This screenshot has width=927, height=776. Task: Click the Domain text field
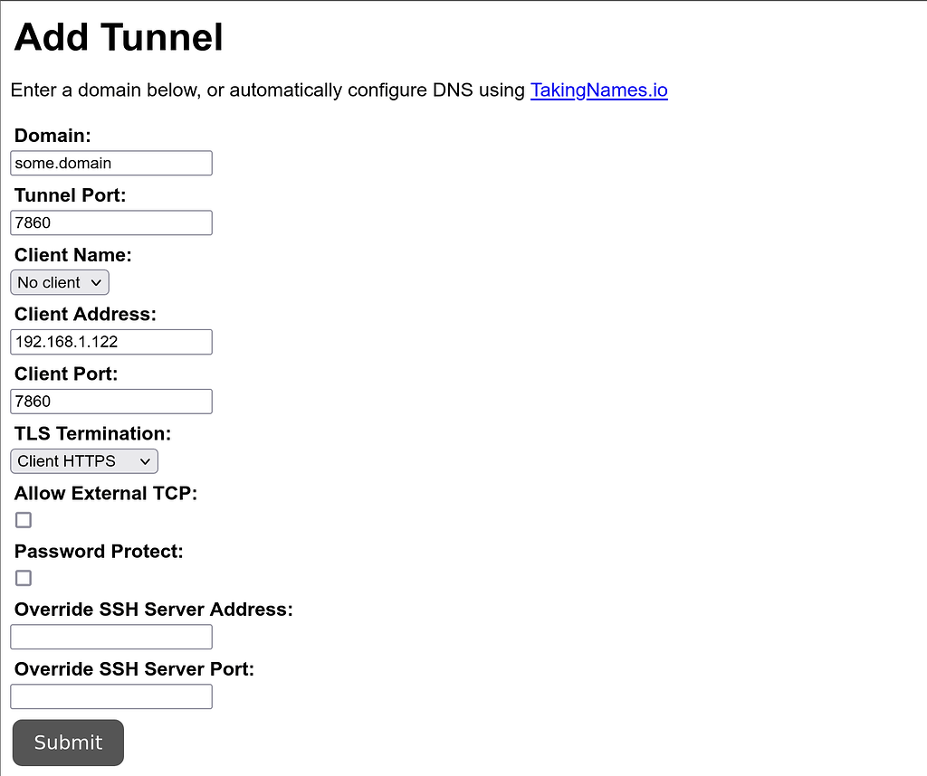tap(111, 164)
